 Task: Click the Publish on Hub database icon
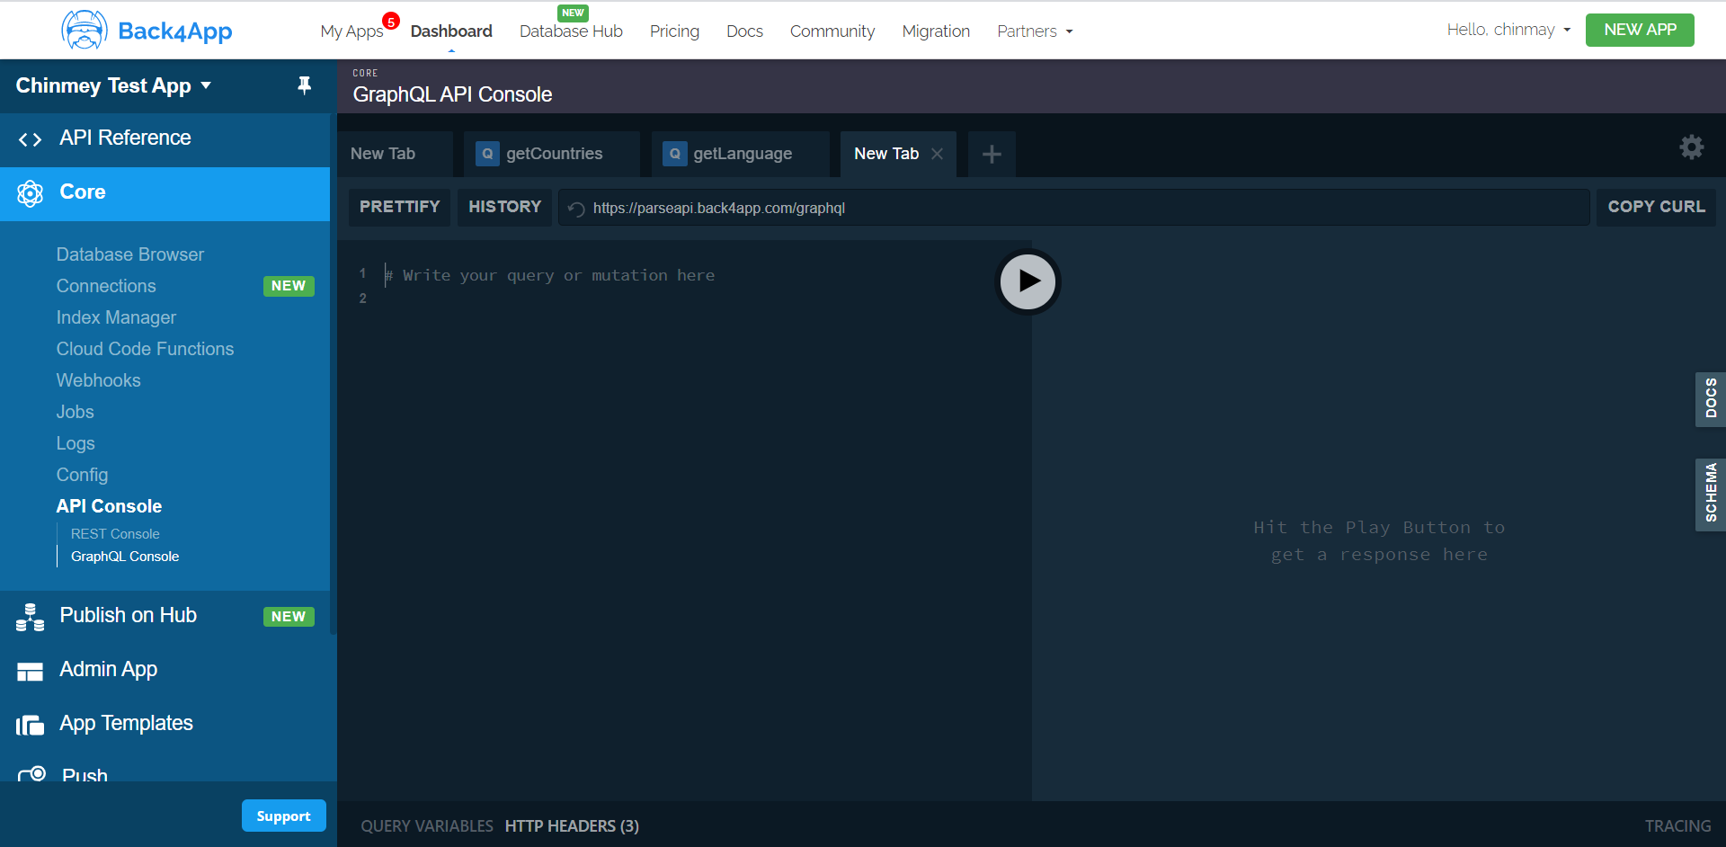(x=31, y=617)
